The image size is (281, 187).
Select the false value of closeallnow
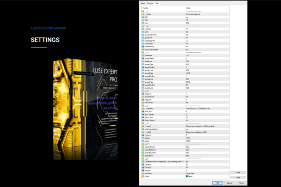tap(187, 156)
